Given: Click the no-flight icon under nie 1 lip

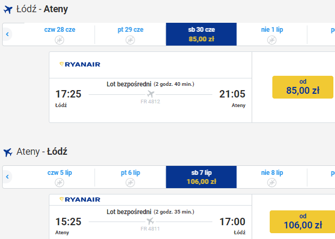Looking at the screenshot, I should [x=272, y=40].
